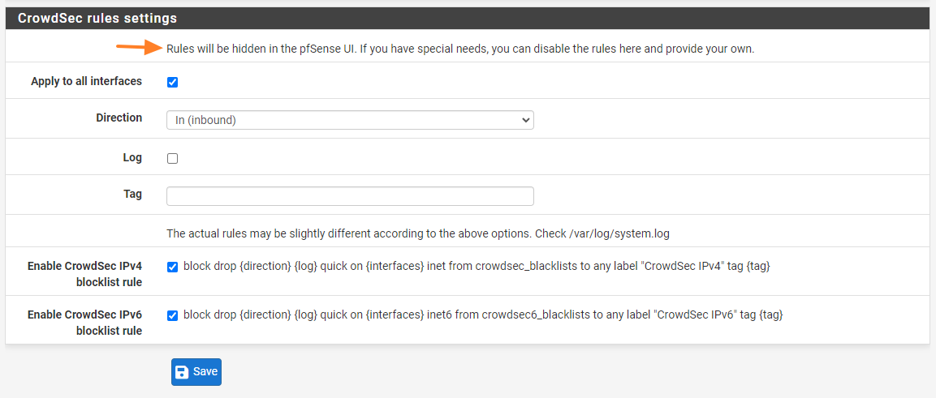Screen dimensions: 936x398
Task: Click the chevron arrow of the Direction select
Action: [526, 120]
